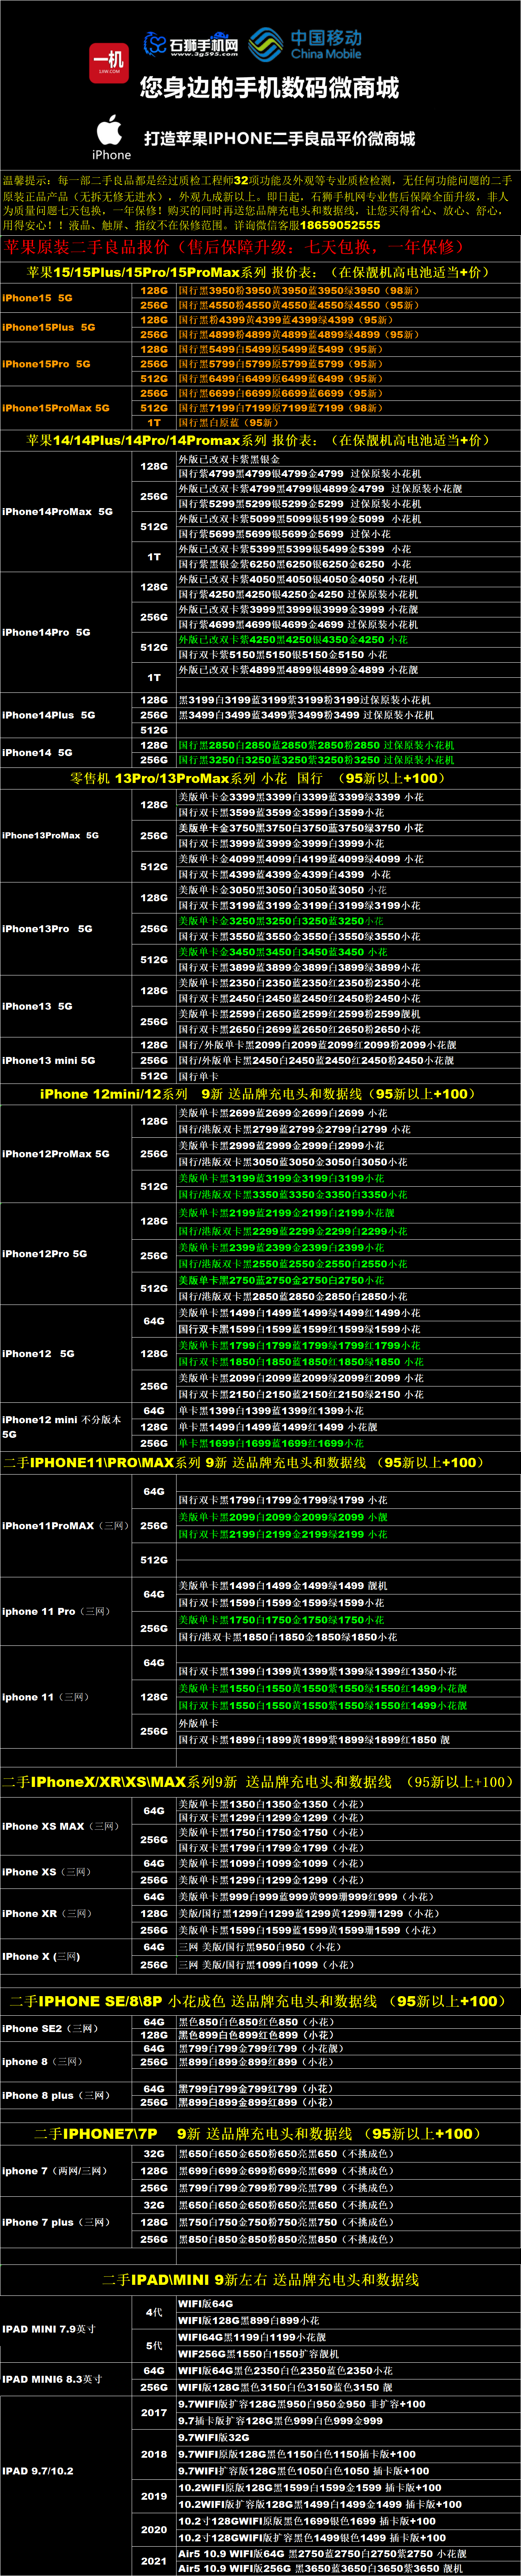Screen dimensions: 521x2576
Task: Click the 二手IPHONE11\PRO\MAX series header
Action: [244, 1462]
